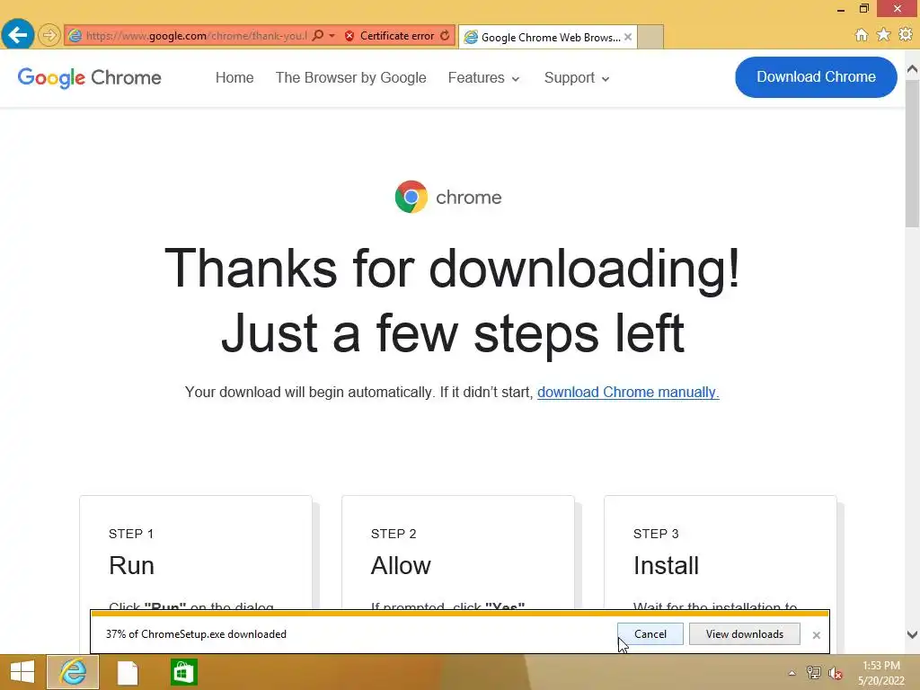Click the Google Chrome logo in the header
Image resolution: width=920 pixels, height=690 pixels.
(x=89, y=77)
